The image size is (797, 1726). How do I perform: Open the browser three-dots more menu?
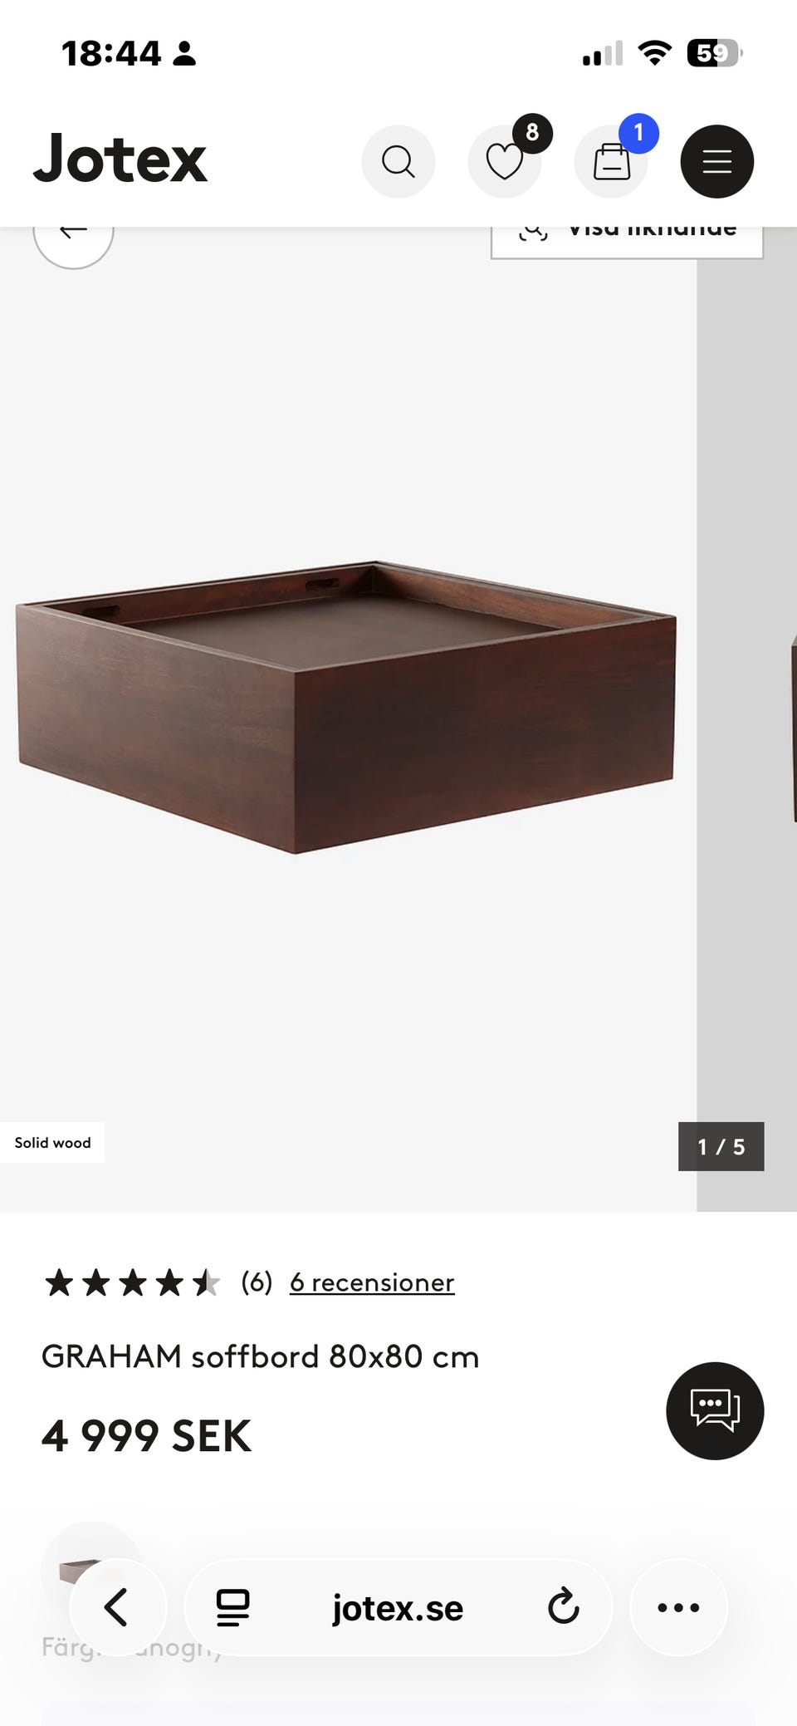(x=678, y=1607)
